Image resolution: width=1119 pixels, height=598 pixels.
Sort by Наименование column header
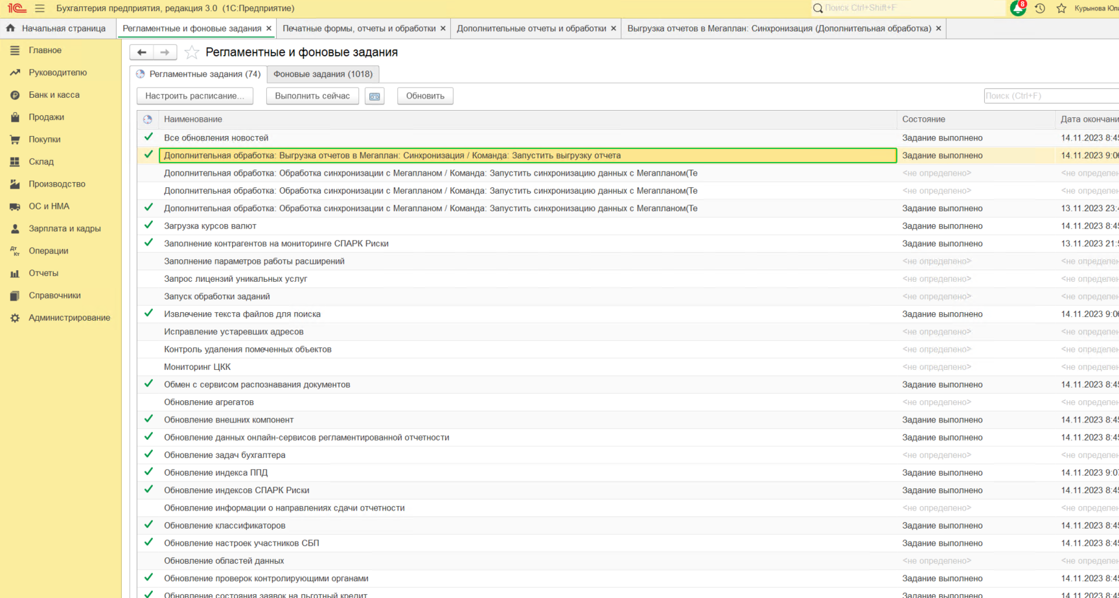[x=193, y=119]
